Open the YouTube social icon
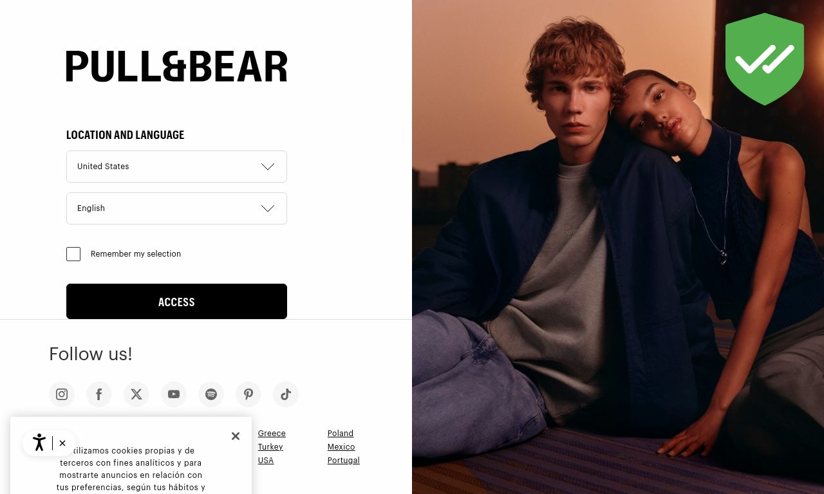This screenshot has width=824, height=494. tap(174, 394)
